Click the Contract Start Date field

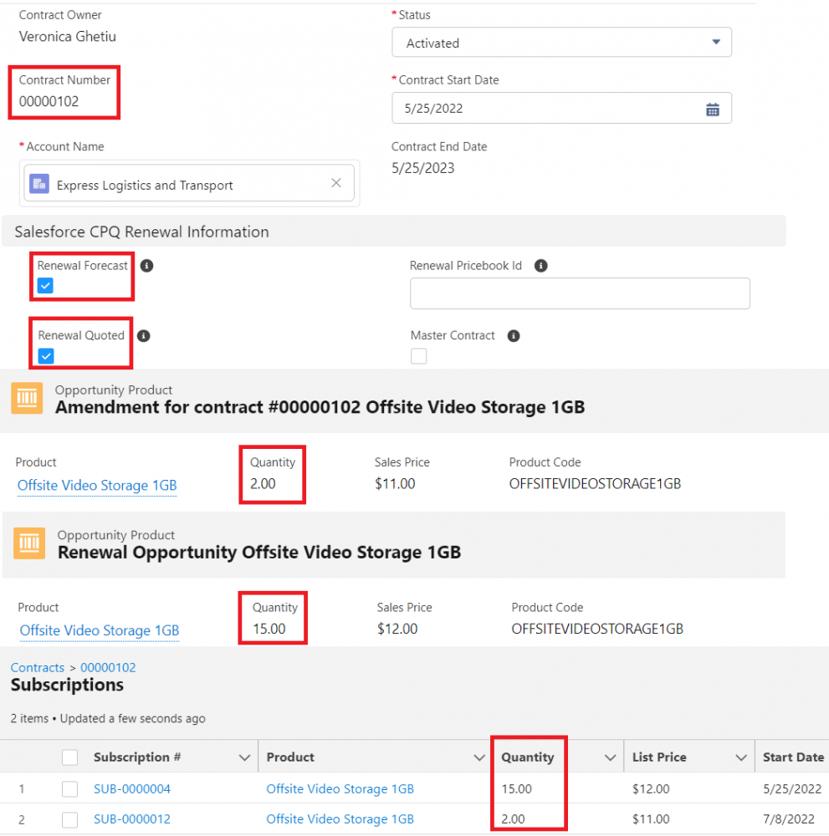coord(562,108)
